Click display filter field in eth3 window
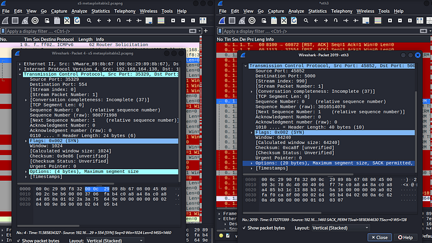Screen dimensions: 432x243 coord(321,31)
